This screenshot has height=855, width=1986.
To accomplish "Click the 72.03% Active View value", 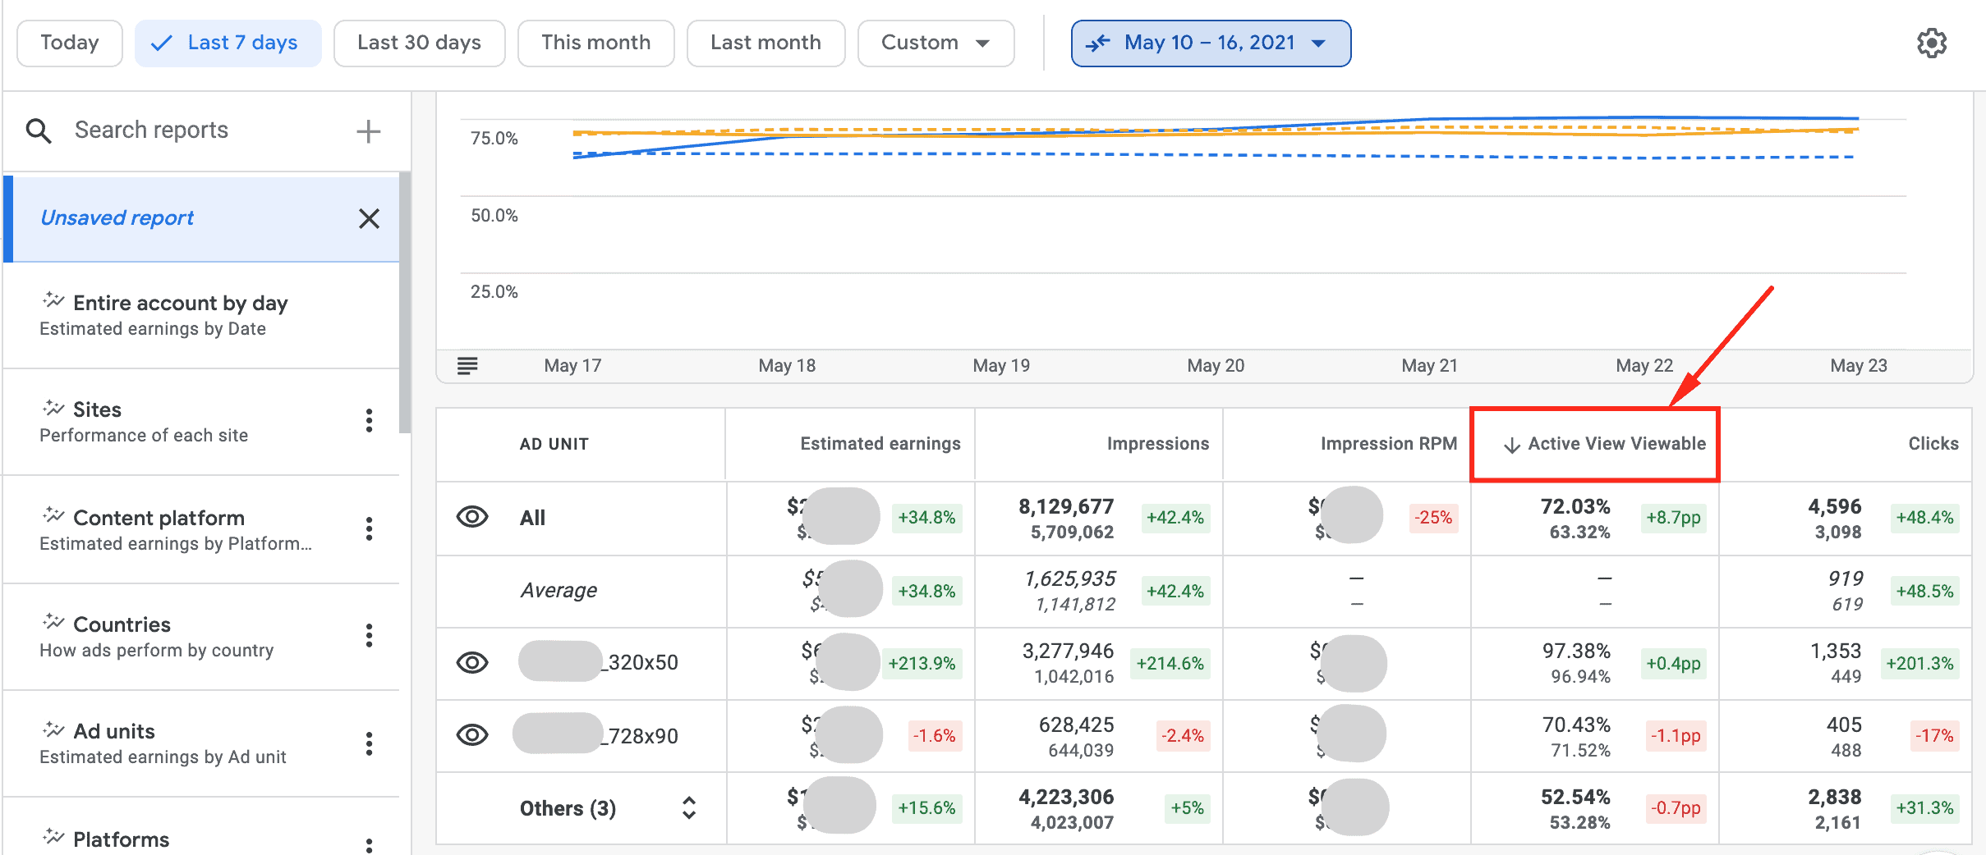I will click(1575, 506).
